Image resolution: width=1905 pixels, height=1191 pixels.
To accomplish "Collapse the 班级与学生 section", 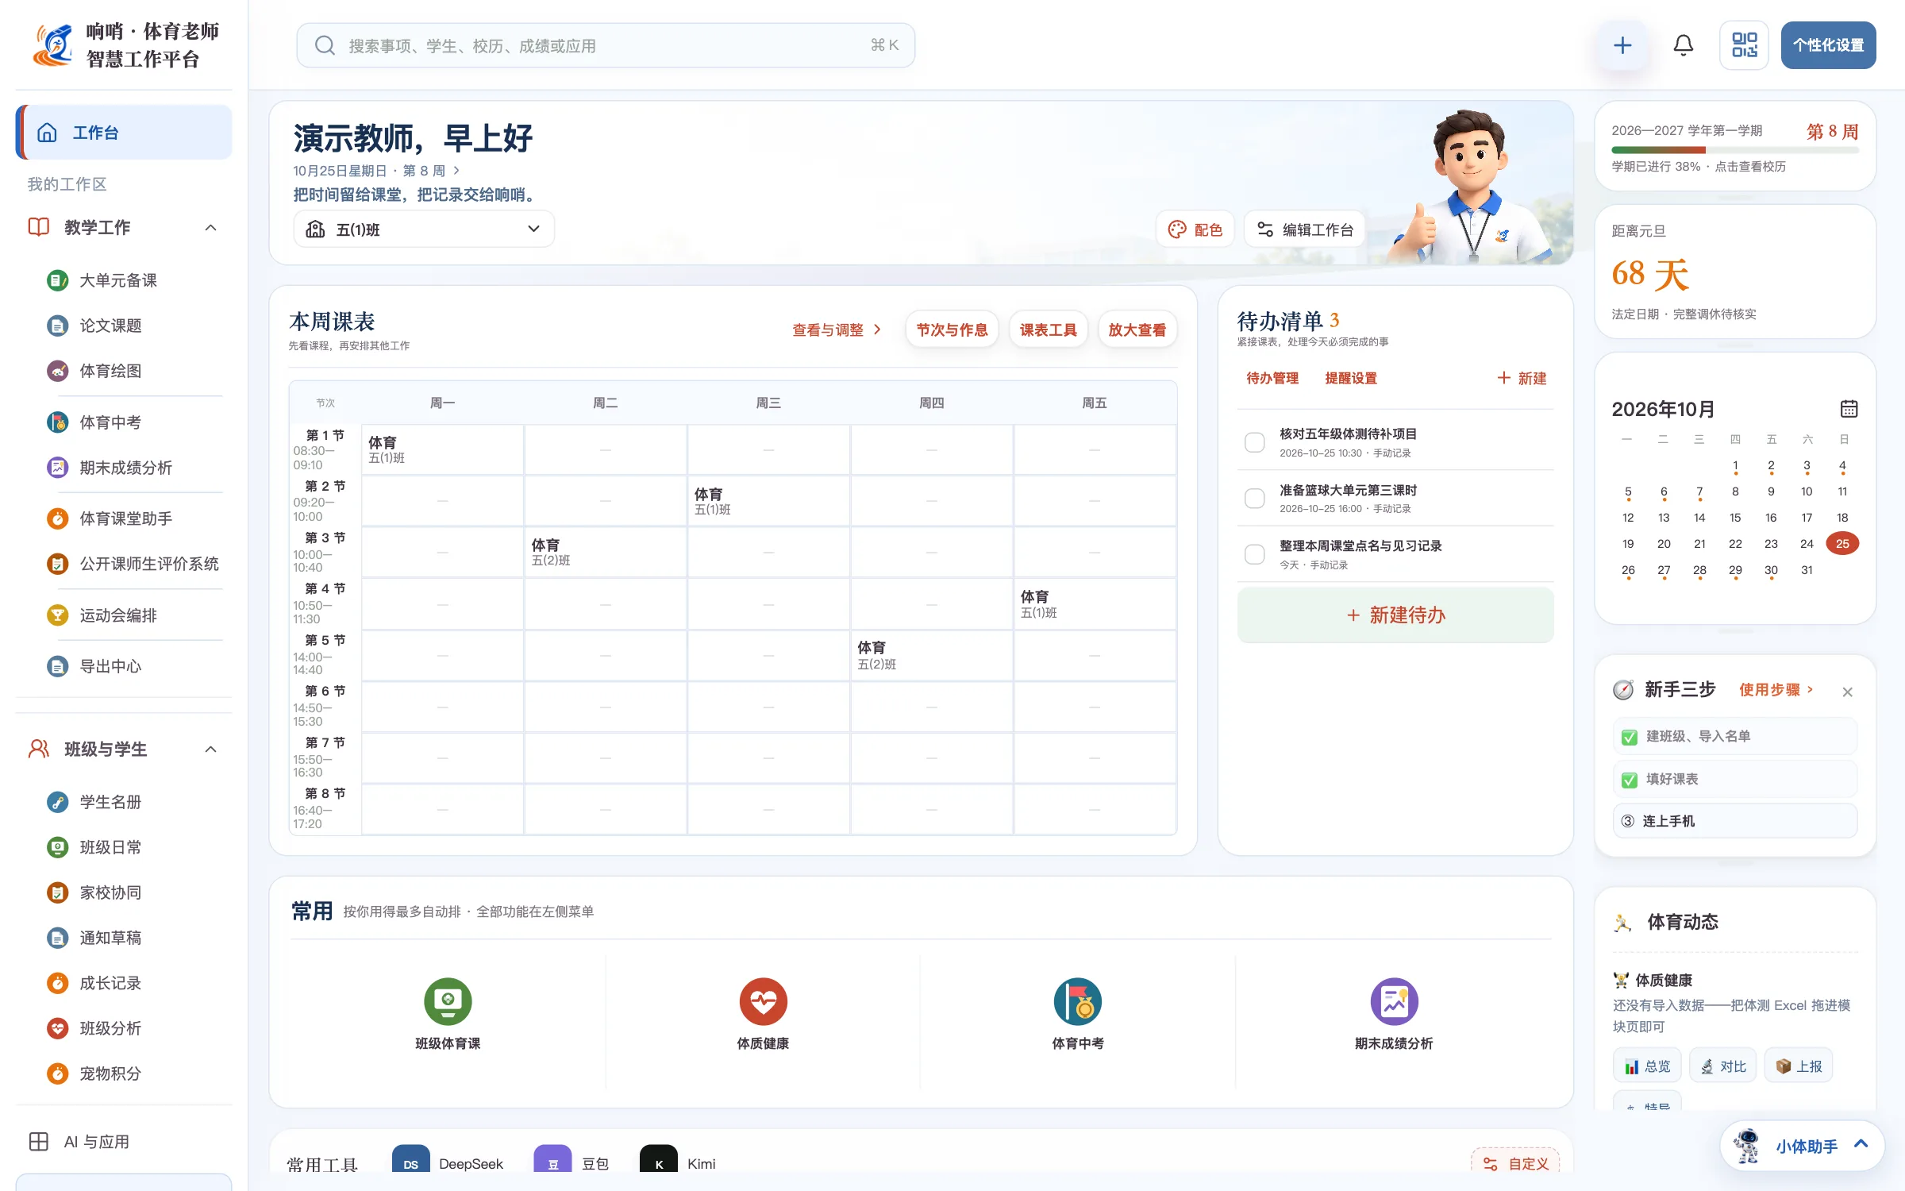I will 210,750.
